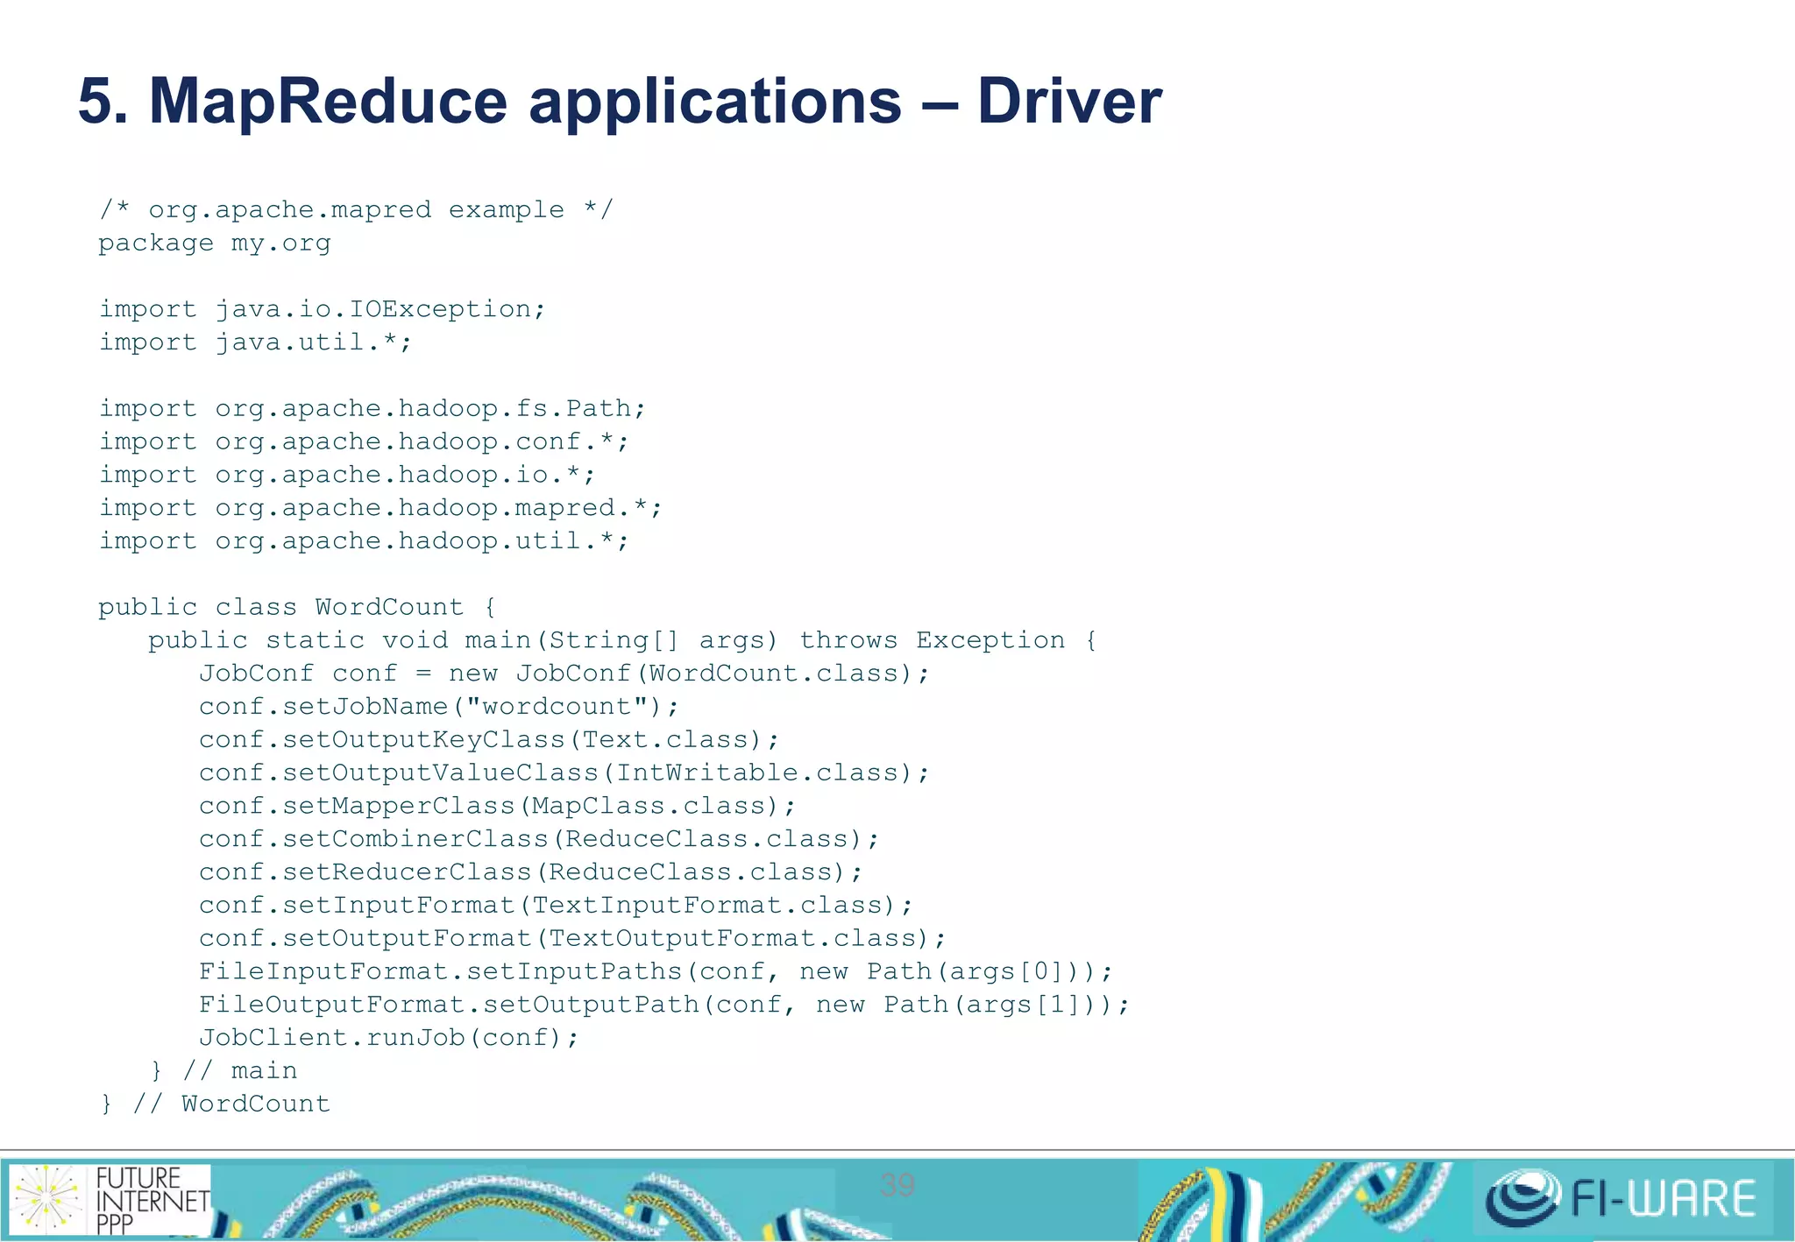
Task: Click the 'package my.org' line
Action: click(215, 243)
